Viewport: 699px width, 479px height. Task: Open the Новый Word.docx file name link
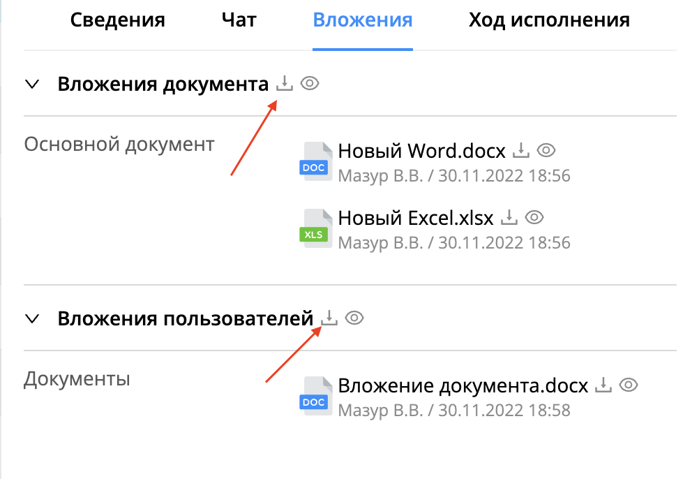(x=422, y=151)
